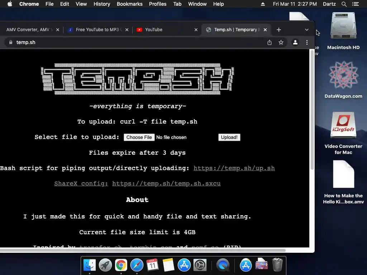Click the eject icon in the menu bar

(263, 4)
